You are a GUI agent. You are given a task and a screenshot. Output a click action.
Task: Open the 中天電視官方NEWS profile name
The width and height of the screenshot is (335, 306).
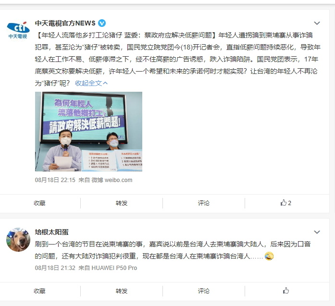(65, 23)
